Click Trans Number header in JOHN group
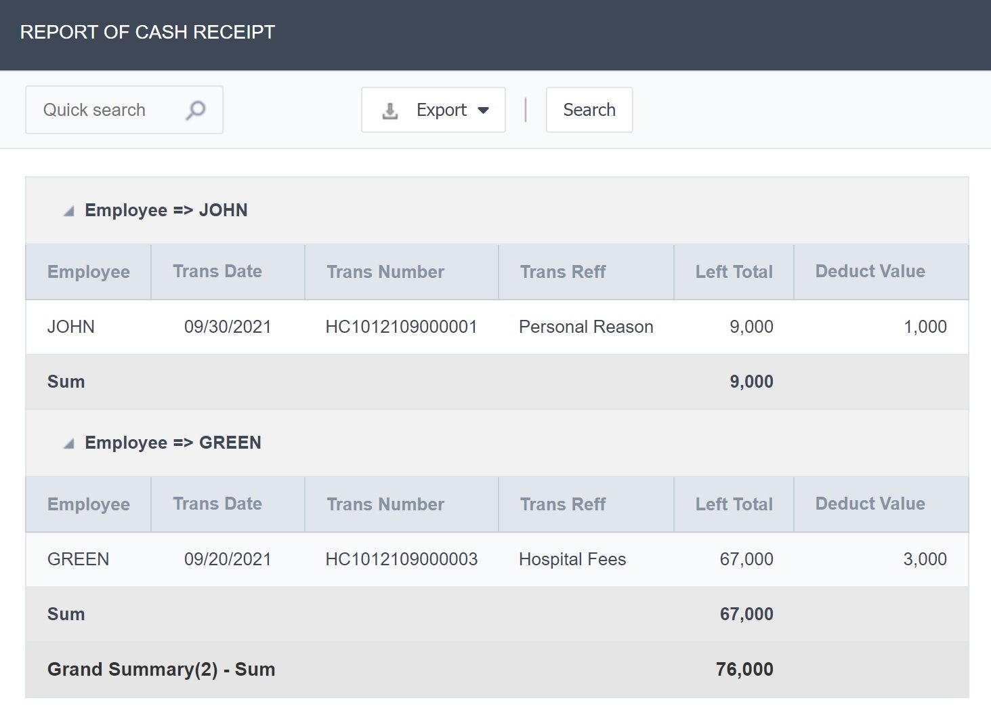Viewport: 991px width, 713px height. tap(385, 272)
